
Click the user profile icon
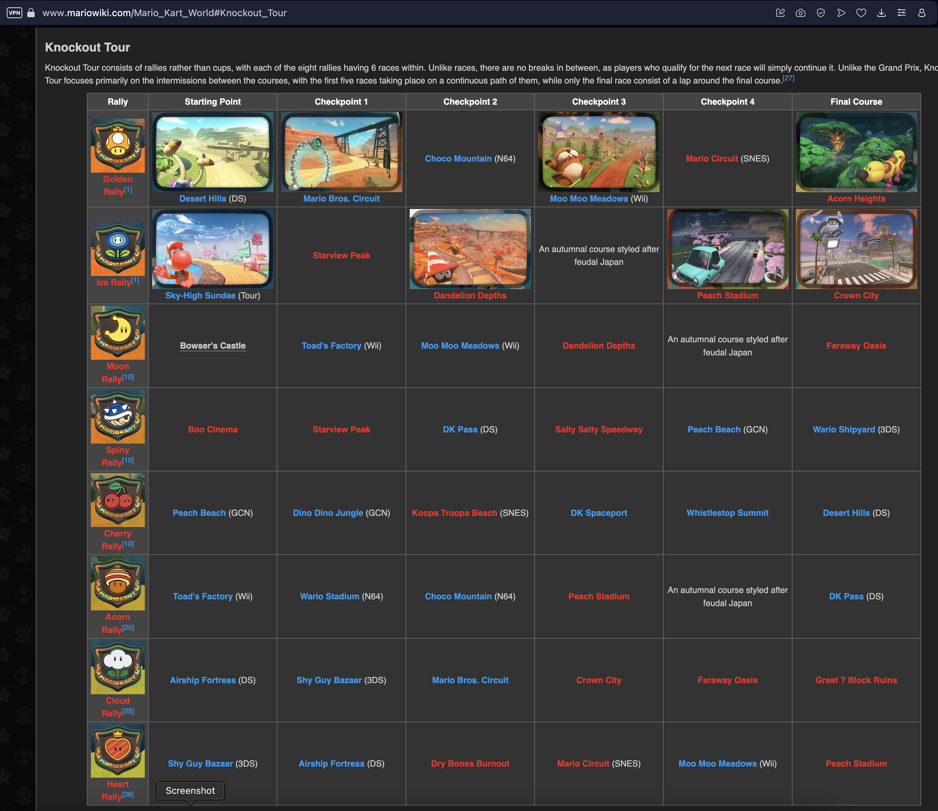(x=922, y=13)
